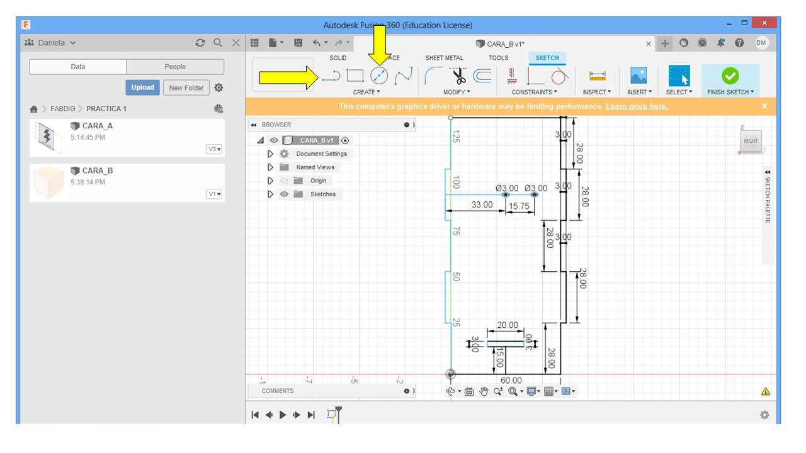Select the Zoom navigation tool
The image size is (806, 453).
click(x=497, y=391)
